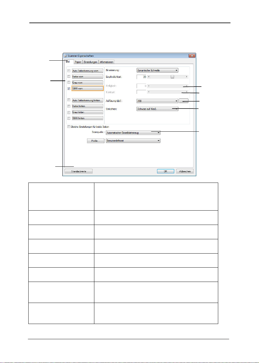Open the Binarisierung dropdown

click(x=157, y=70)
